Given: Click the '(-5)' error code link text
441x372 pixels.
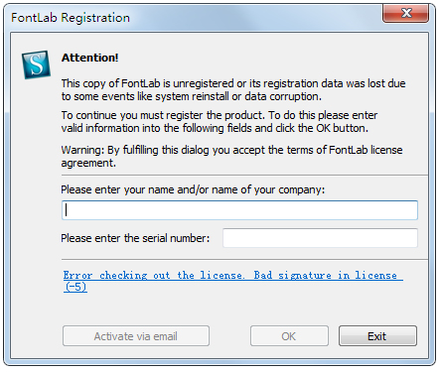Looking at the screenshot, I should (x=75, y=287).
